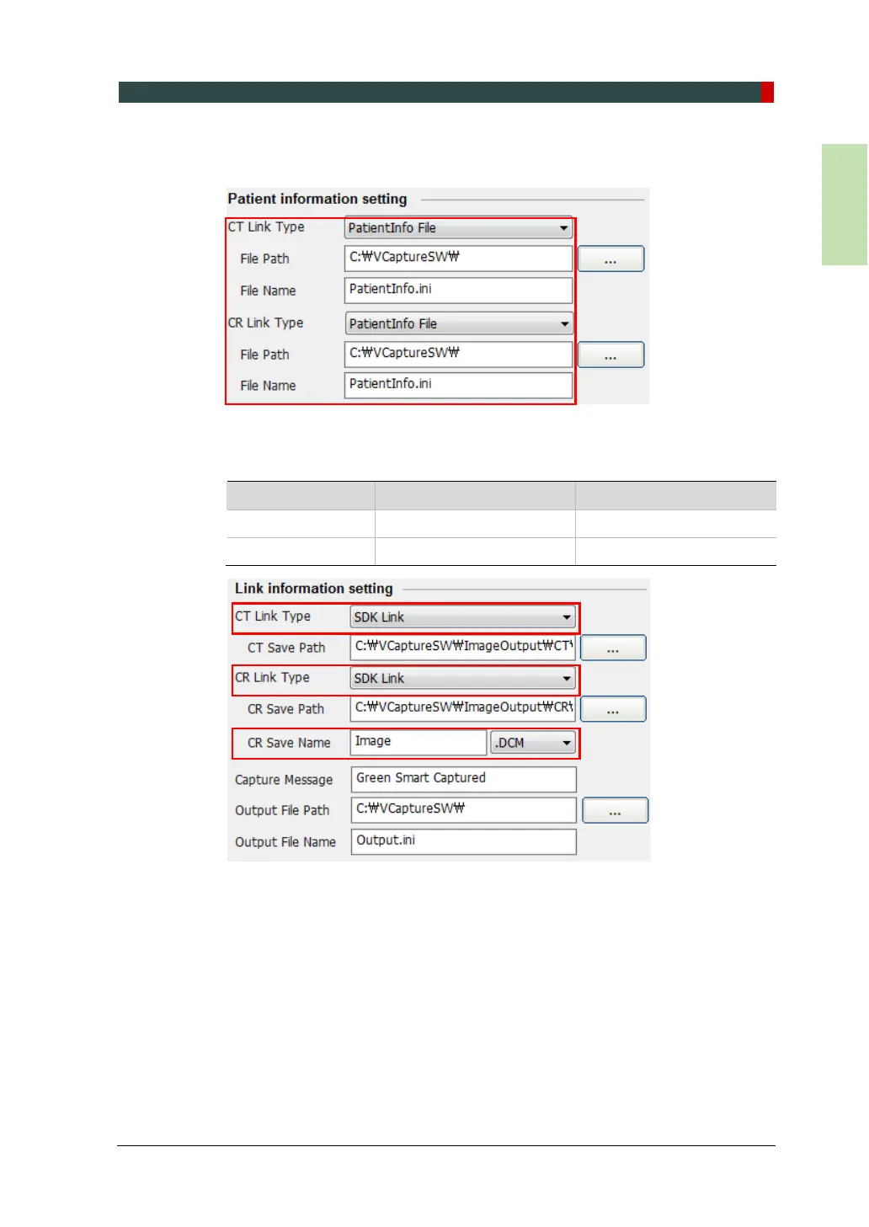Click the Patient information setting heading
Image resolution: width=869 pixels, height=1227 pixels.
click(317, 200)
